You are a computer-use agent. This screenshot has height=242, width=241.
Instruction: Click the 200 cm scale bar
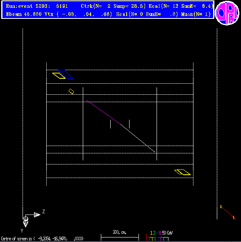click(120, 237)
